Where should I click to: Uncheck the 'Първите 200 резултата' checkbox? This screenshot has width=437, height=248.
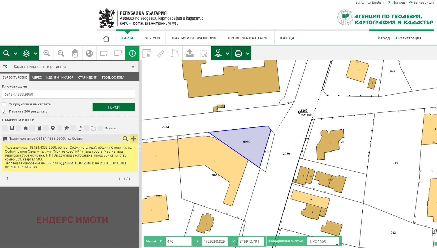[x=4, y=112]
